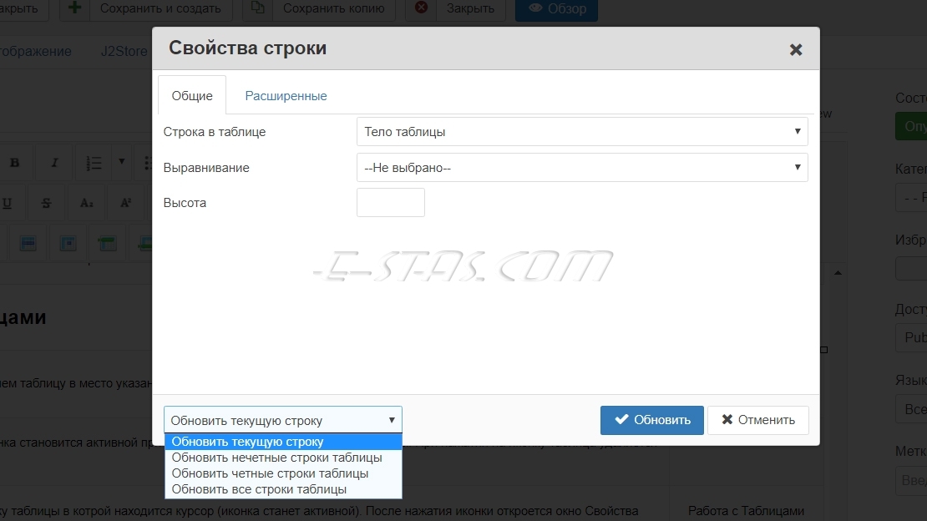
Task: Click the Высота input field
Action: 391,202
